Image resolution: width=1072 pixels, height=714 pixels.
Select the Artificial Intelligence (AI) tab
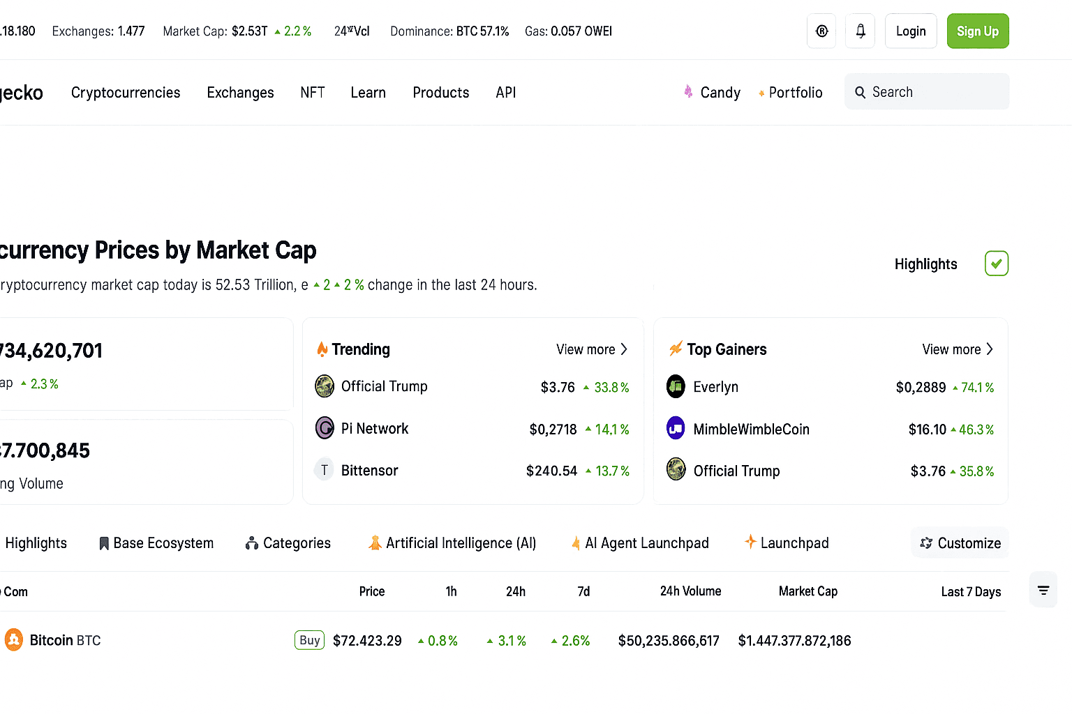pos(461,543)
